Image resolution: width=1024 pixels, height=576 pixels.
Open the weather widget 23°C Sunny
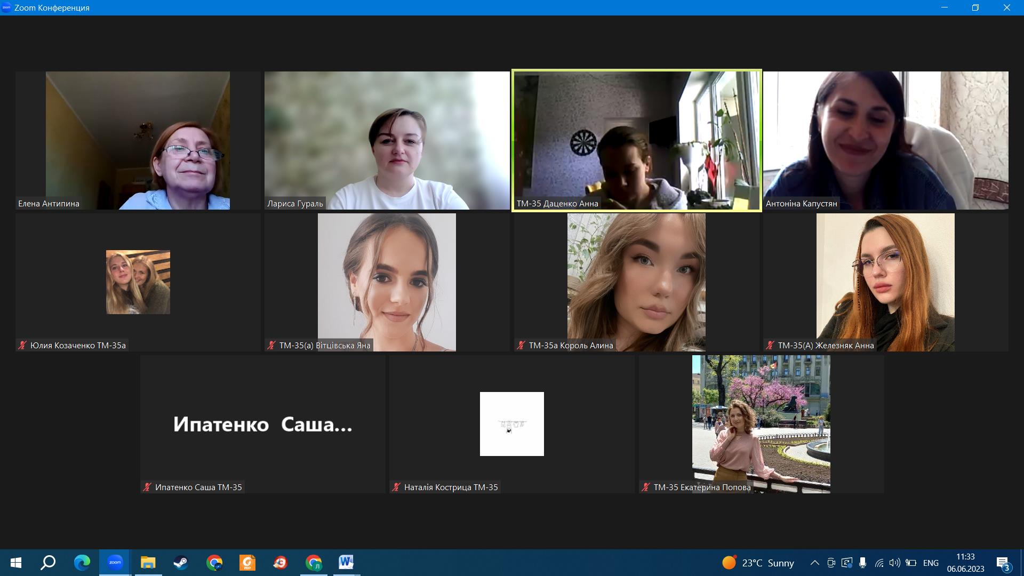(758, 563)
